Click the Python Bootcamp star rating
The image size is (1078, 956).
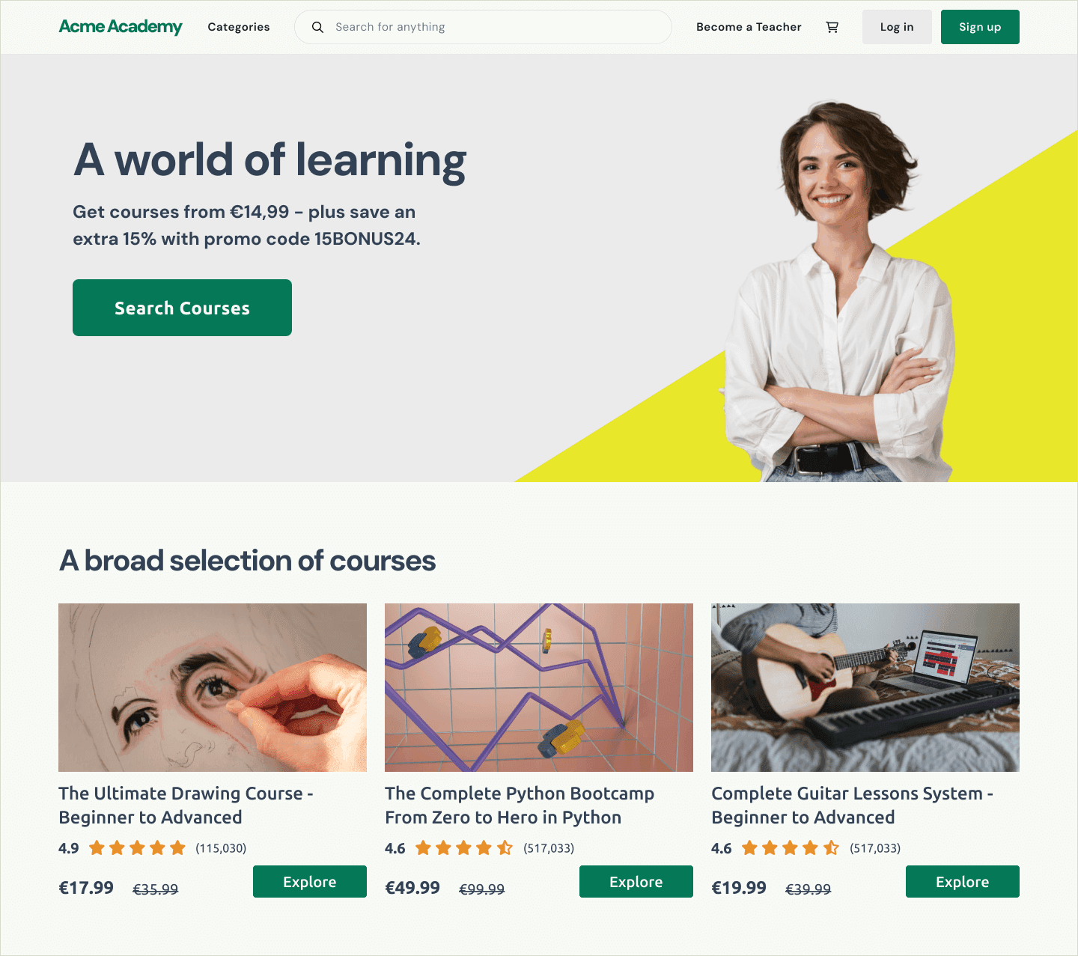[464, 847]
